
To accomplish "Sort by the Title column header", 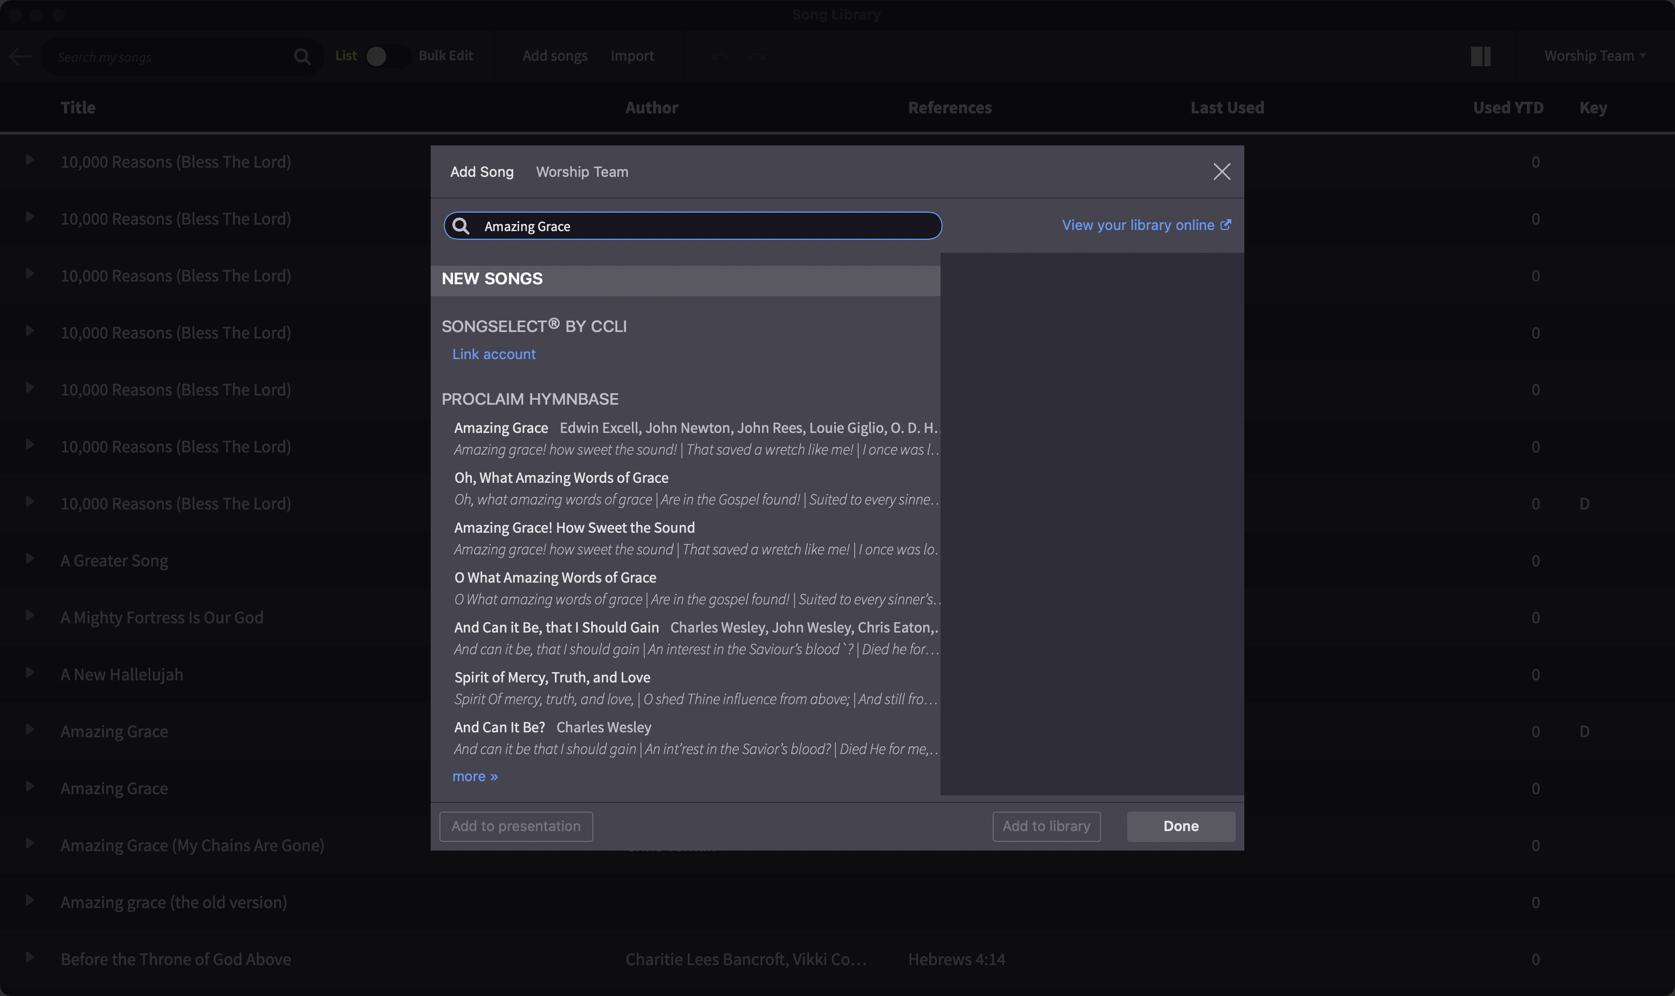I will pyautogui.click(x=78, y=107).
